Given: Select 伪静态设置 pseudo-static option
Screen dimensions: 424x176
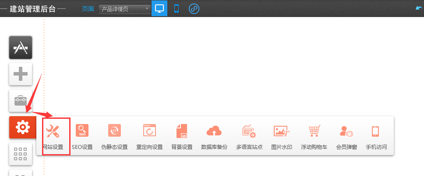Looking at the screenshot, I should click(x=114, y=136).
